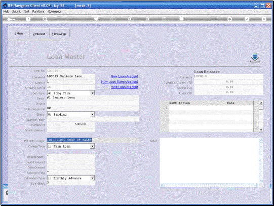Open the Monthly Advance calculation type dropdown

point(93,178)
